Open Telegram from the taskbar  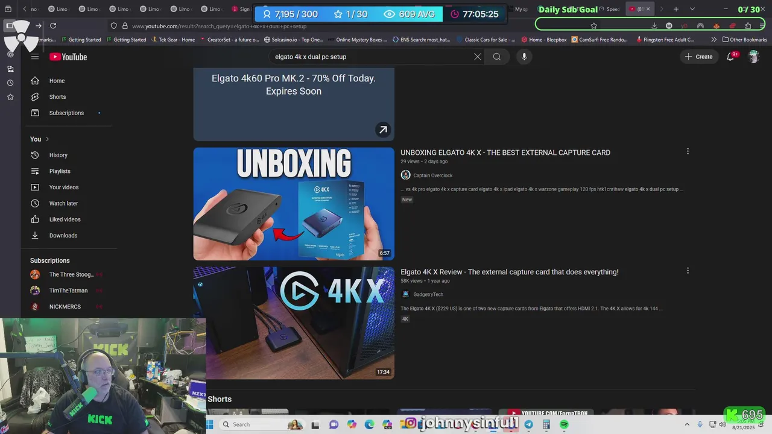coord(529,424)
